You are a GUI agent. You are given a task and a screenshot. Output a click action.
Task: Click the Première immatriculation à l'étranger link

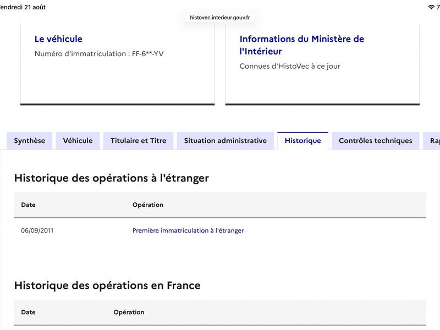coord(188,230)
